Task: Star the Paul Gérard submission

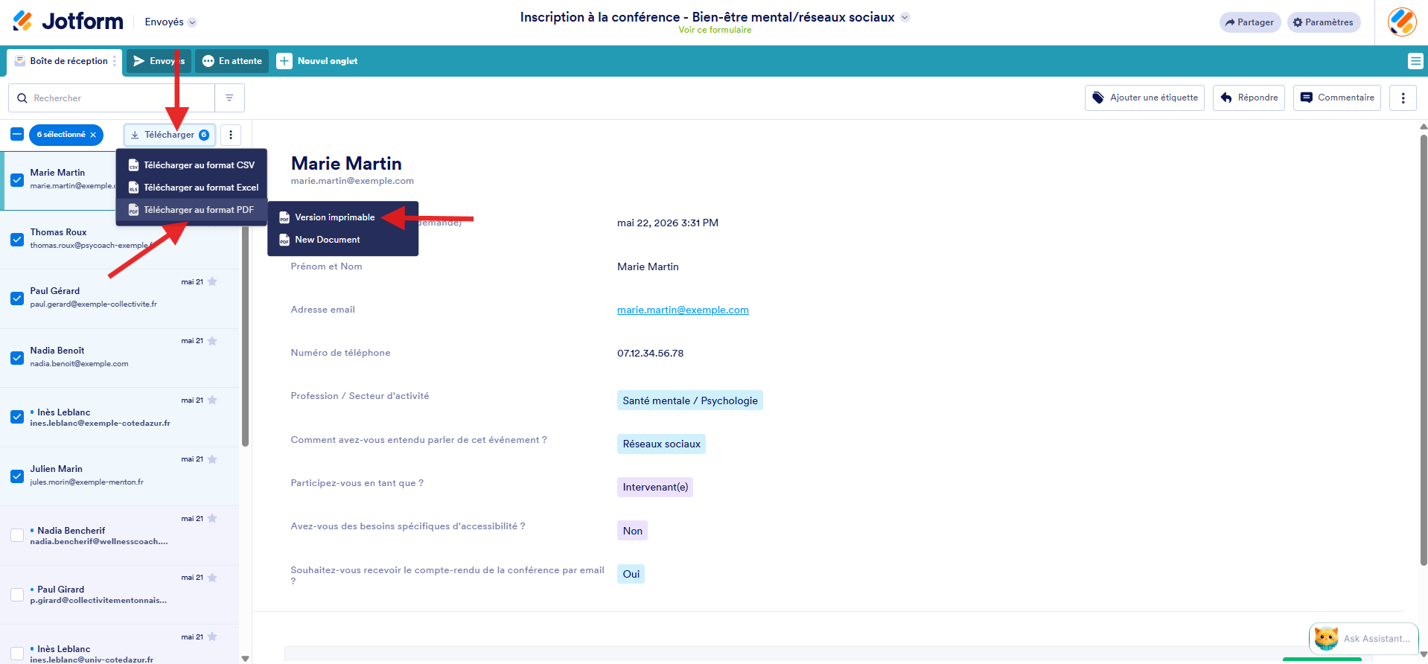Action: (x=212, y=281)
